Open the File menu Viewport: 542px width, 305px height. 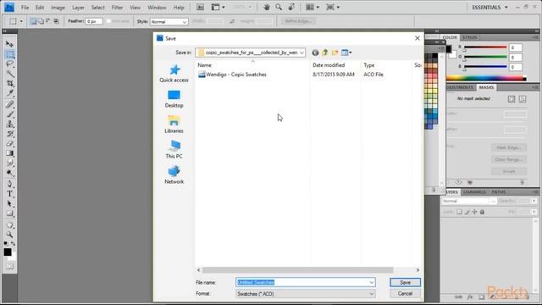tap(25, 8)
